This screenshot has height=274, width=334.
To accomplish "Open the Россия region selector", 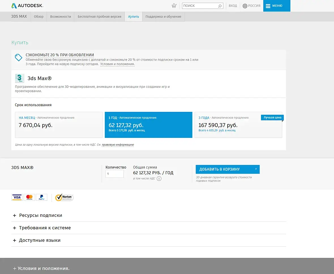I will (251, 6).
